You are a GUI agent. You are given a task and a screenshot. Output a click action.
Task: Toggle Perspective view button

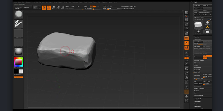(x=186, y=38)
